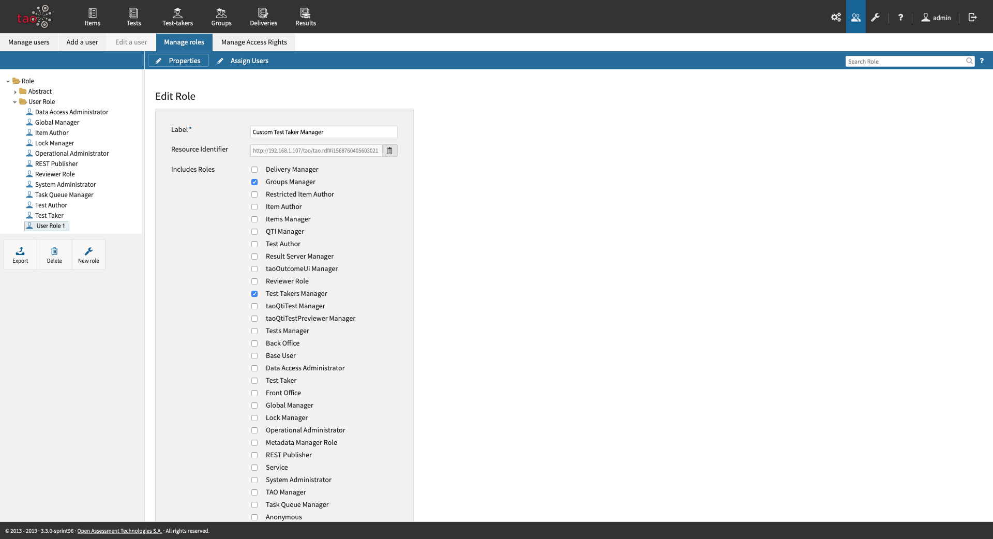
Task: Enable the Delivery Manager checkbox
Action: pos(254,170)
